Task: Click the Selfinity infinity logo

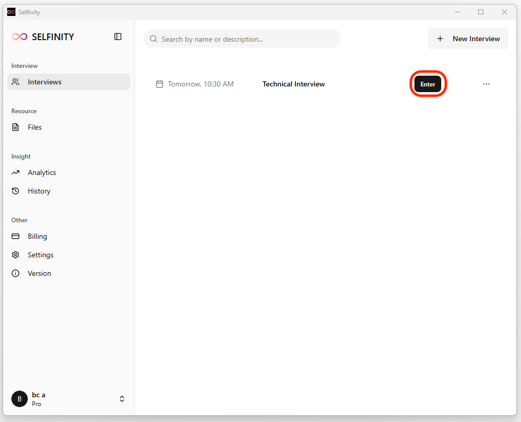Action: coord(20,37)
